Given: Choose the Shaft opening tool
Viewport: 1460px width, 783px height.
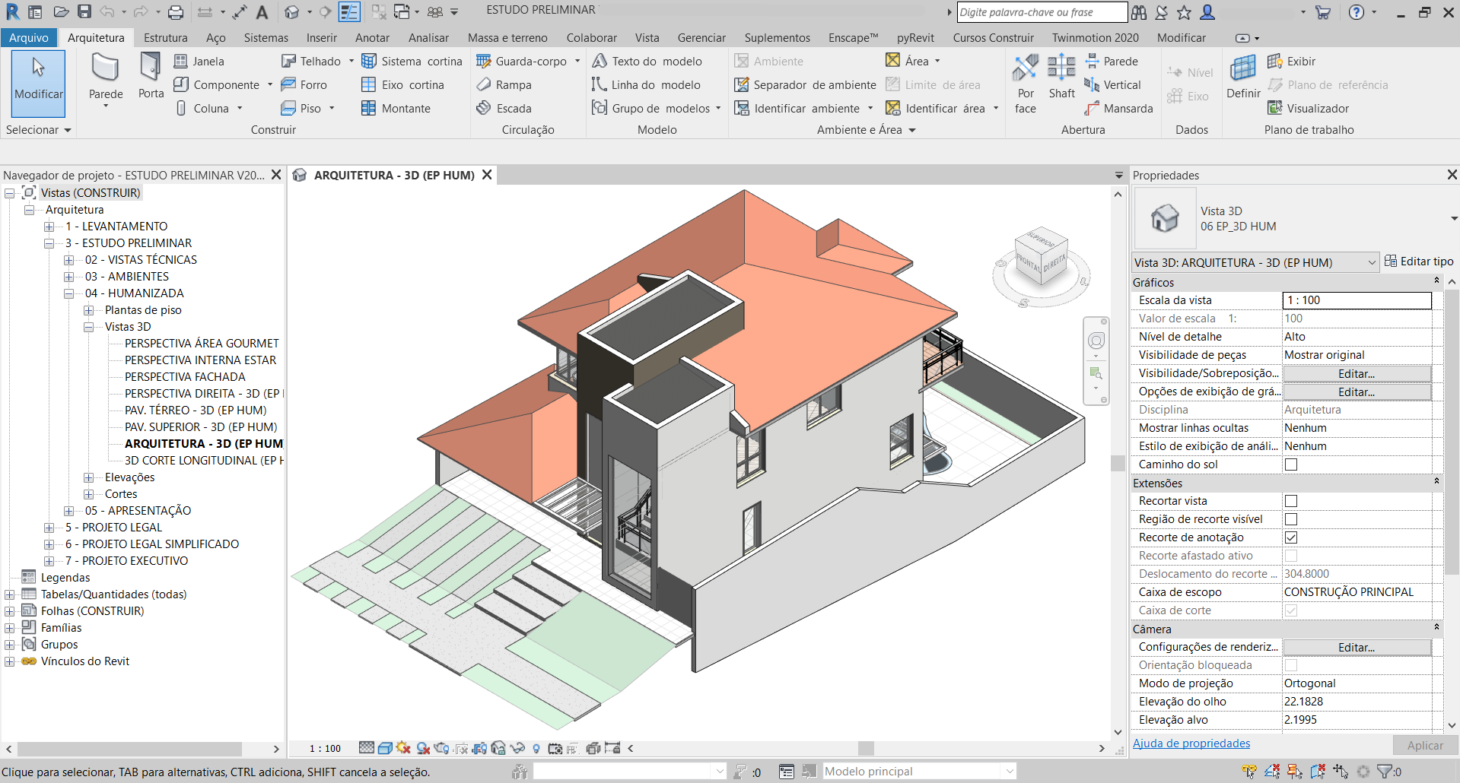Looking at the screenshot, I should click(1061, 76).
